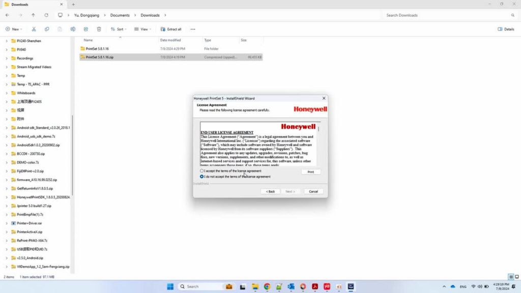Click the Refresh icon in Explorer
521x293 pixels.
(x=46, y=15)
